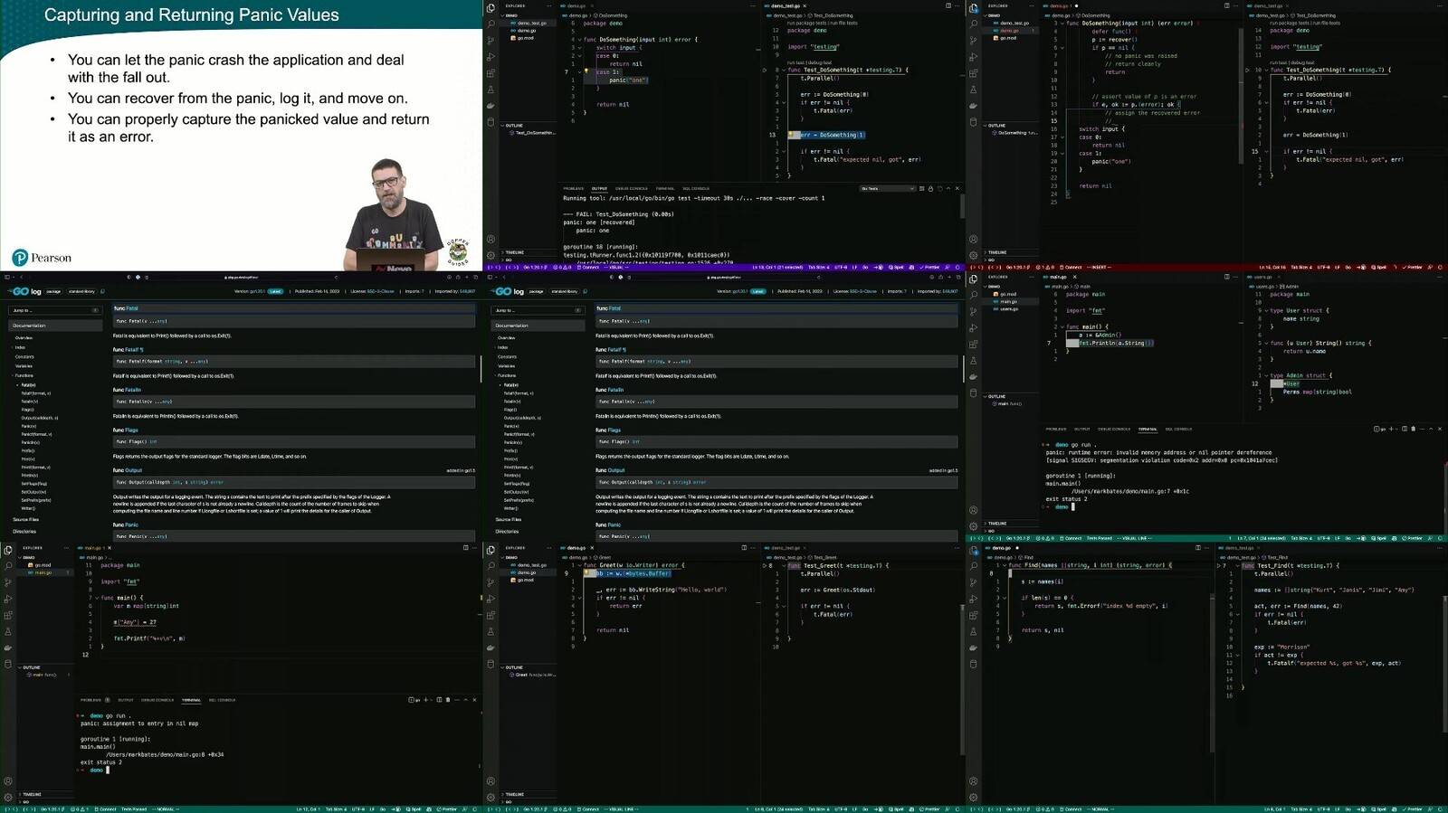The image size is (1448, 813).
Task: Click lightbulb beside case 1 in DoSomething output frame
Action: tap(586, 71)
